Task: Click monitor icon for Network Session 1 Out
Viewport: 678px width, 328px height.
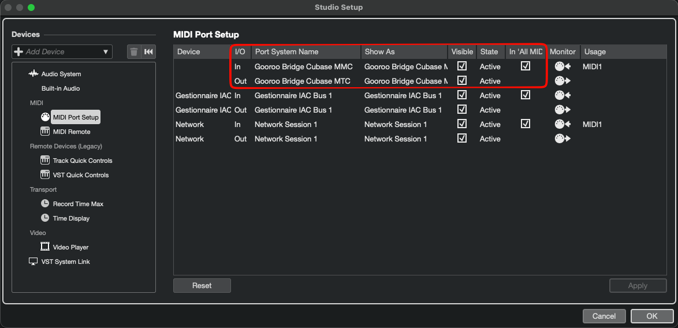Action: coord(562,139)
